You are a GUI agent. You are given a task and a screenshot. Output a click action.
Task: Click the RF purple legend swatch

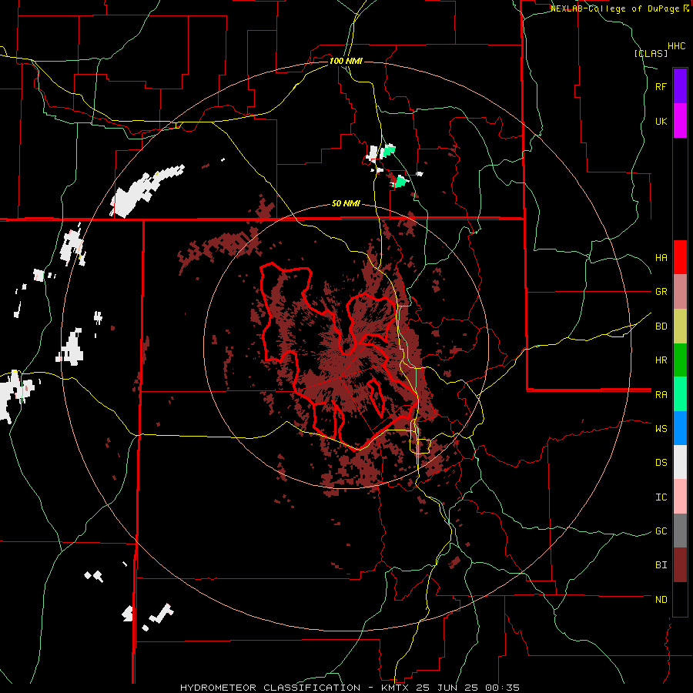[x=680, y=86]
